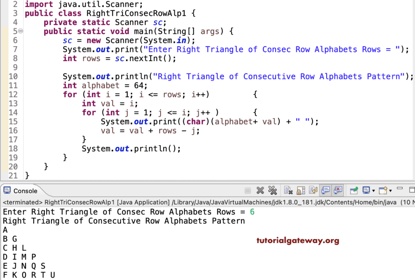Open the Display Selected Console dropdown arrow
Screen dimensions: 415x280
point(374,190)
